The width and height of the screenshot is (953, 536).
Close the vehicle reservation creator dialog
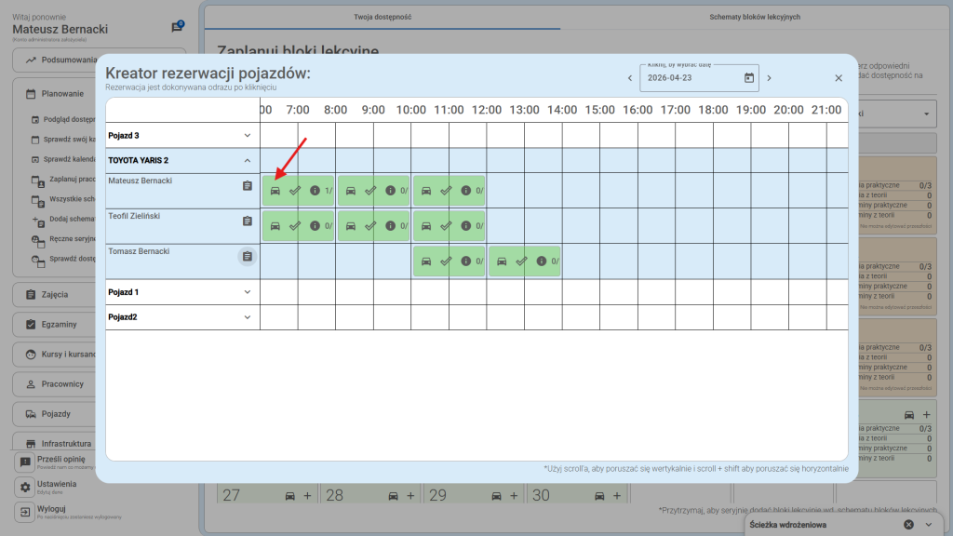point(838,78)
